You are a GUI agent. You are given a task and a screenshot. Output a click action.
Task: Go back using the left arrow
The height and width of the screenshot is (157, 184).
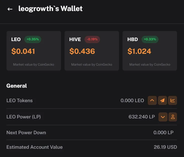(x=10, y=9)
